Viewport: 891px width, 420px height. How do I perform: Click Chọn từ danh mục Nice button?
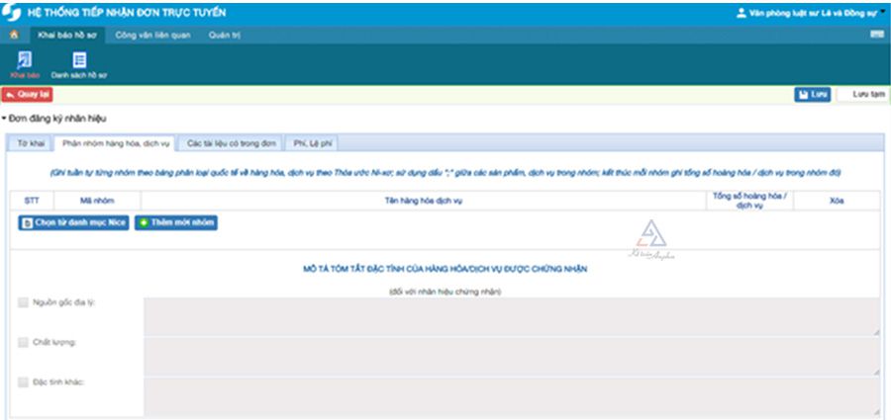click(73, 223)
